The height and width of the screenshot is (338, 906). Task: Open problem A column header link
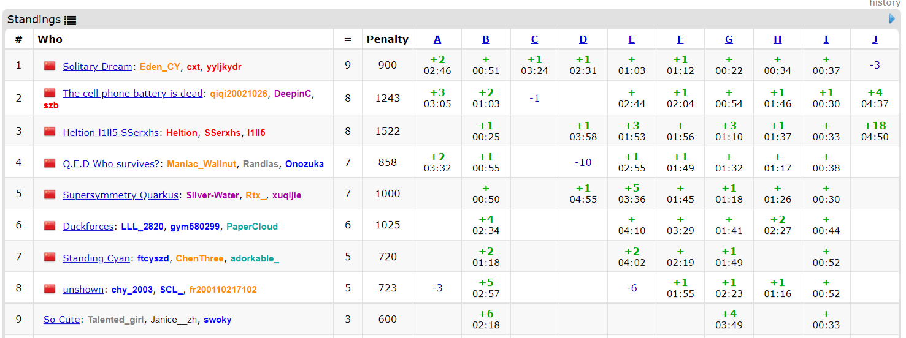click(x=437, y=39)
